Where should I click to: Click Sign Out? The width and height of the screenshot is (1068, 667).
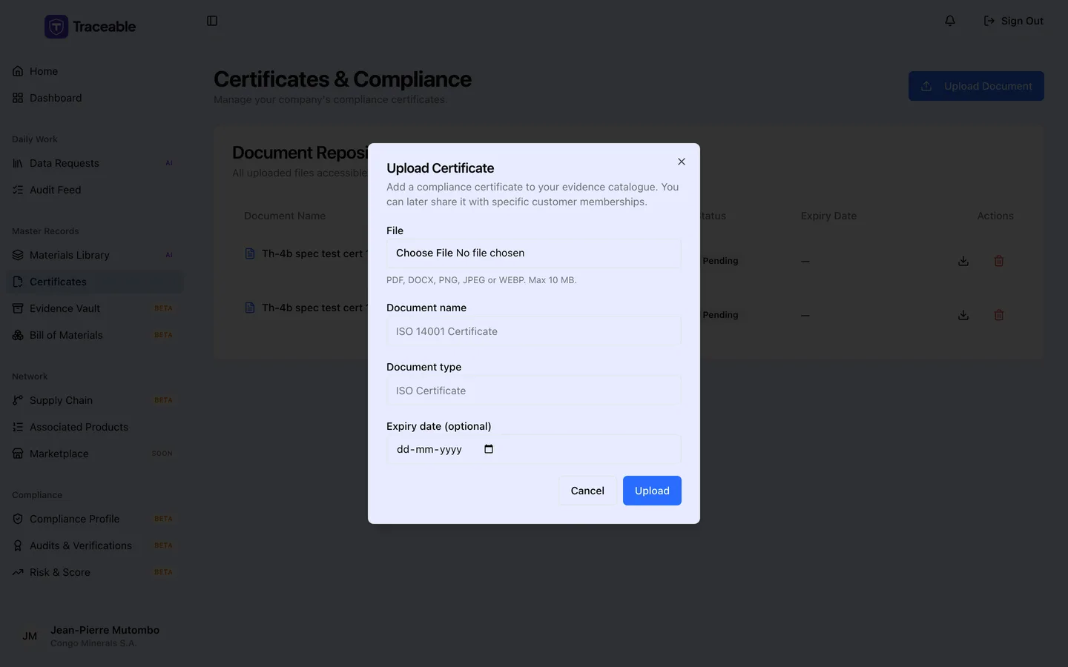pyautogui.click(x=1013, y=21)
